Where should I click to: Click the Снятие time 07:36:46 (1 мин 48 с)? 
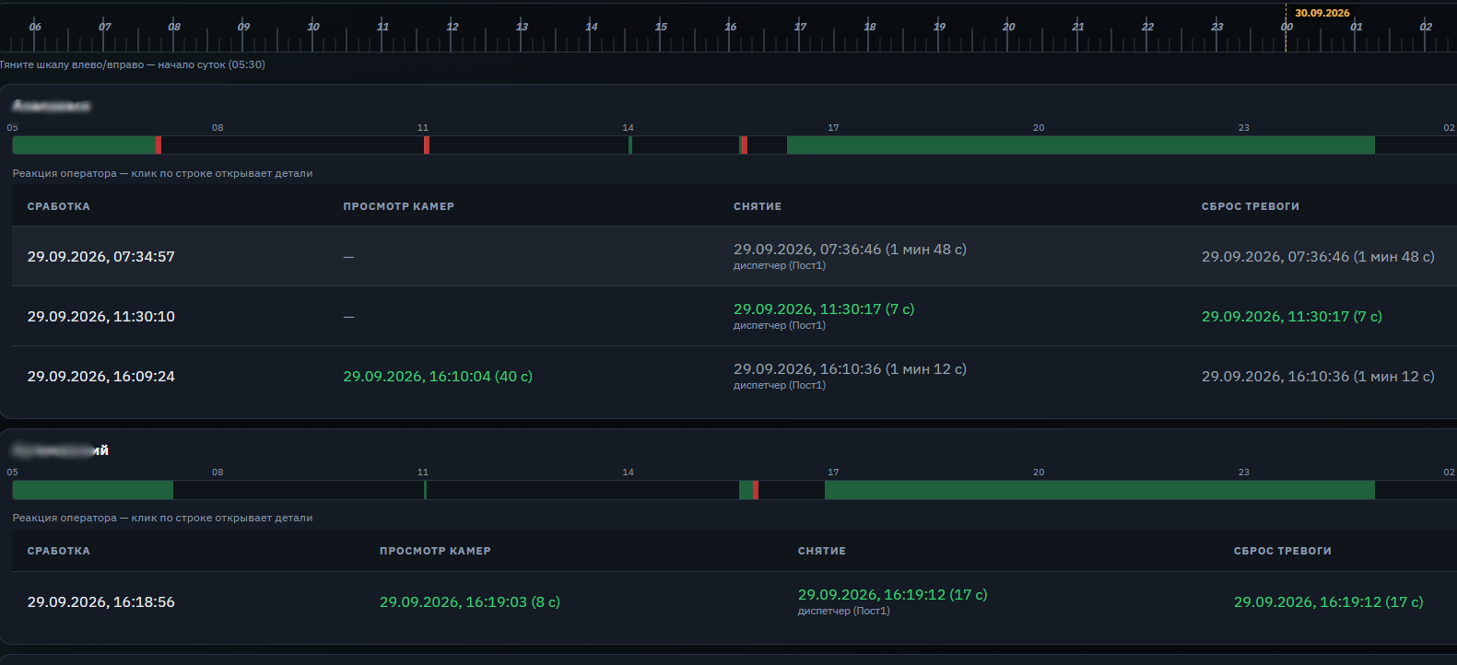pyautogui.click(x=850, y=249)
